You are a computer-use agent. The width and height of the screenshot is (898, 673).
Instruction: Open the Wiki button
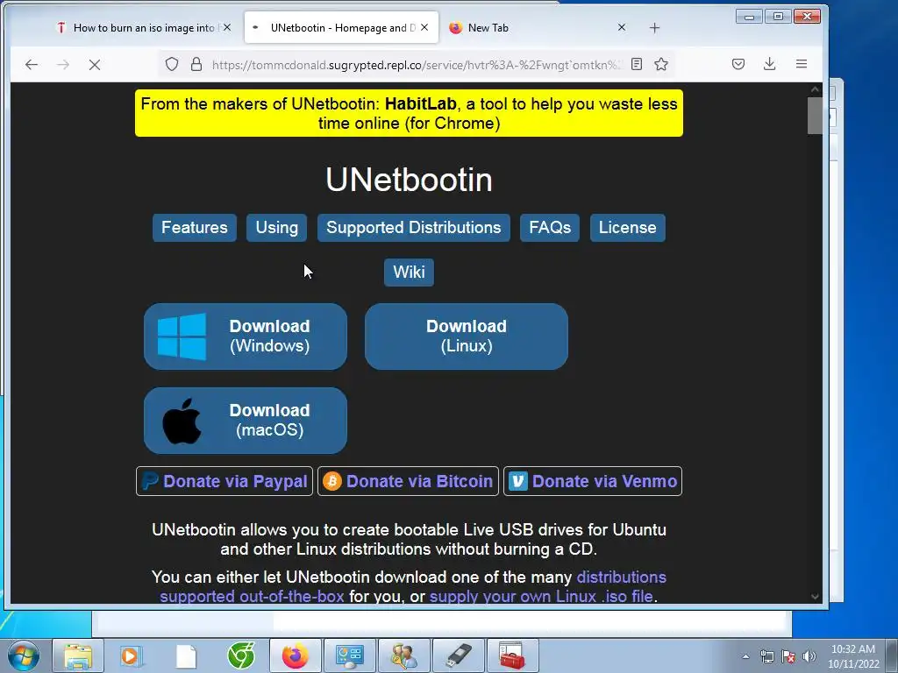coord(409,272)
